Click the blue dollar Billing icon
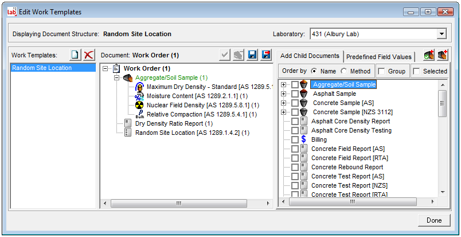The width and height of the screenshot is (461, 237). tap(304, 139)
